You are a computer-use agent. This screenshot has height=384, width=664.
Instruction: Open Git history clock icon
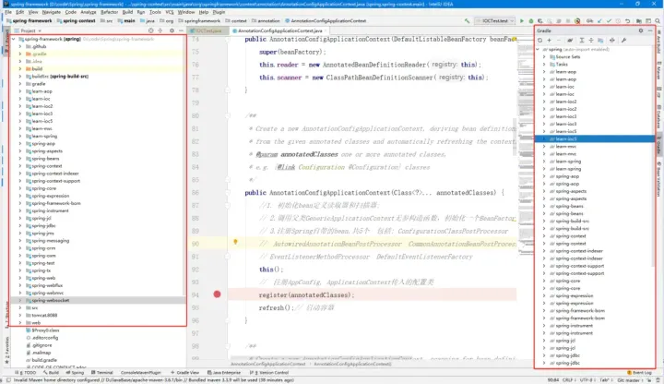tap(618, 20)
